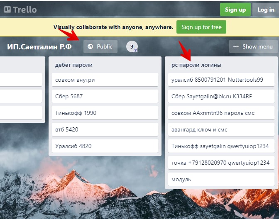Open card втб 5420

[x=105, y=129]
